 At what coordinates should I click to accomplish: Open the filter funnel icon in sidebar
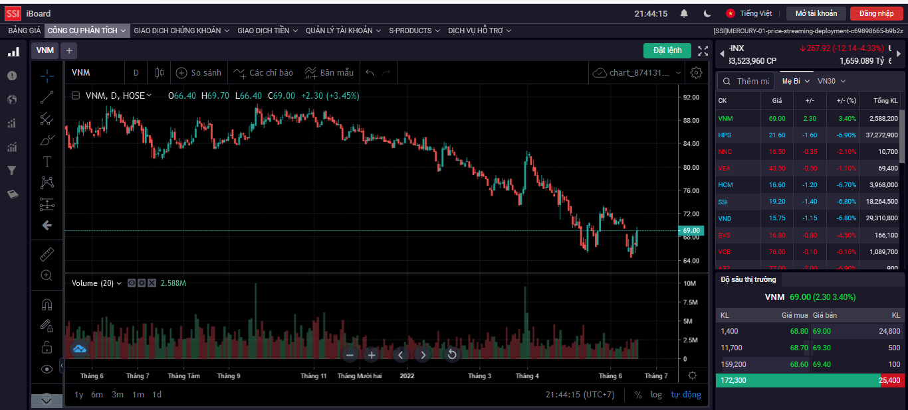point(12,171)
